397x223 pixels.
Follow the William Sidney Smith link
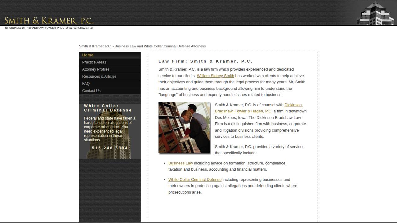(215, 76)
